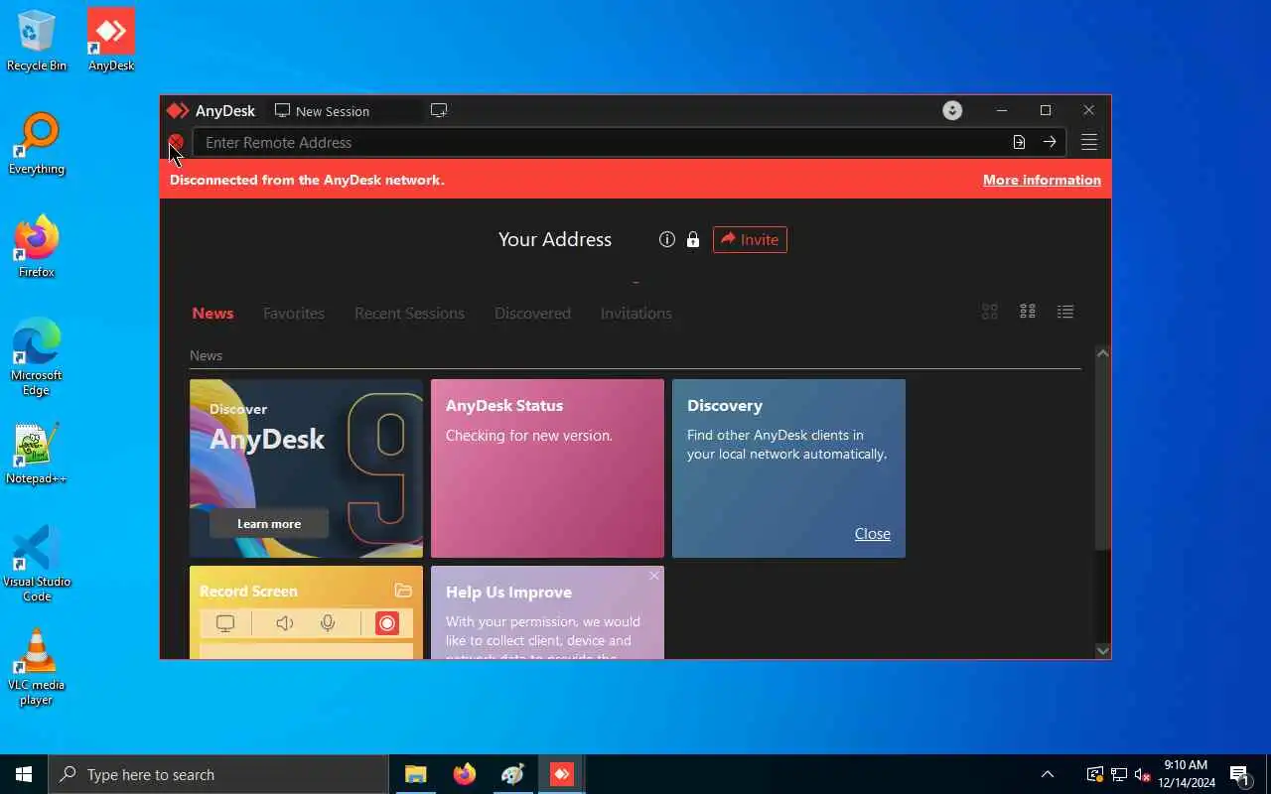This screenshot has height=794, width=1271.
Task: Switch to small tiles view
Action: (1028, 312)
